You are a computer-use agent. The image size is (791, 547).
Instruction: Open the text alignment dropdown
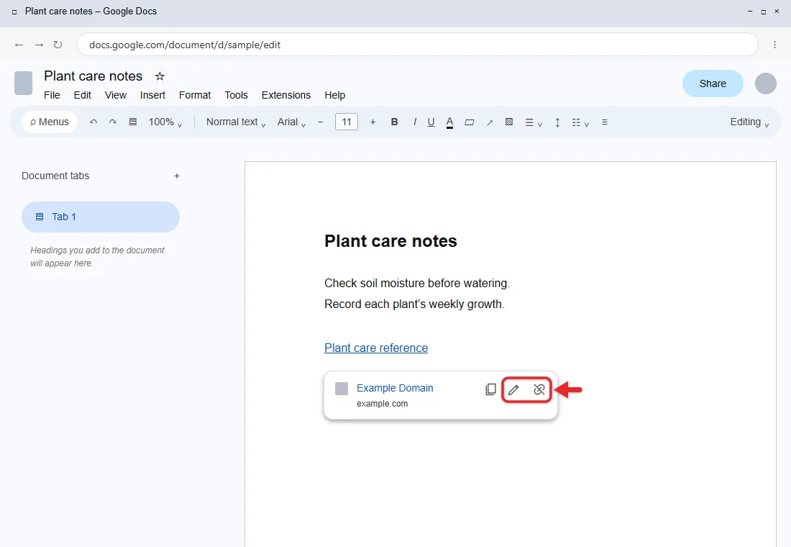534,122
